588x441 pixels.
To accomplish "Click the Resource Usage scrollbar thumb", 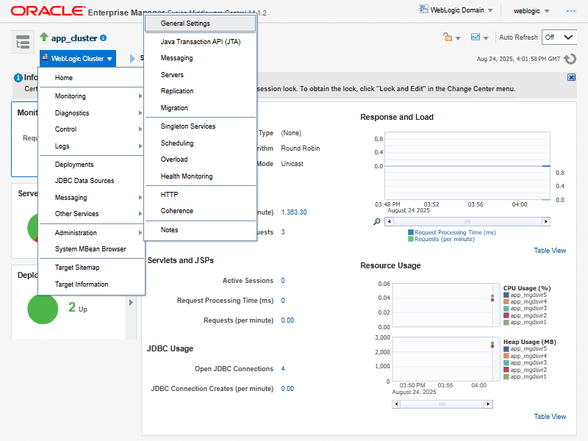I will point(442,404).
